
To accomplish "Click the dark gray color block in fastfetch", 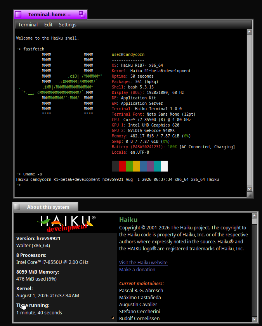I will coord(115,166).
